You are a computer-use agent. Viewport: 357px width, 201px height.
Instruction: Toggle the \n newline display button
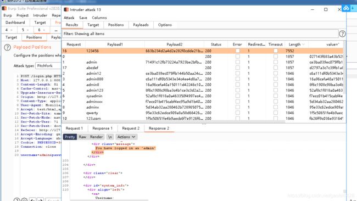(x=110, y=137)
